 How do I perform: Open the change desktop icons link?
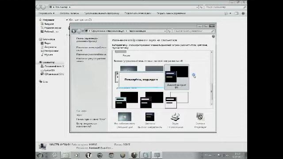click(x=91, y=49)
